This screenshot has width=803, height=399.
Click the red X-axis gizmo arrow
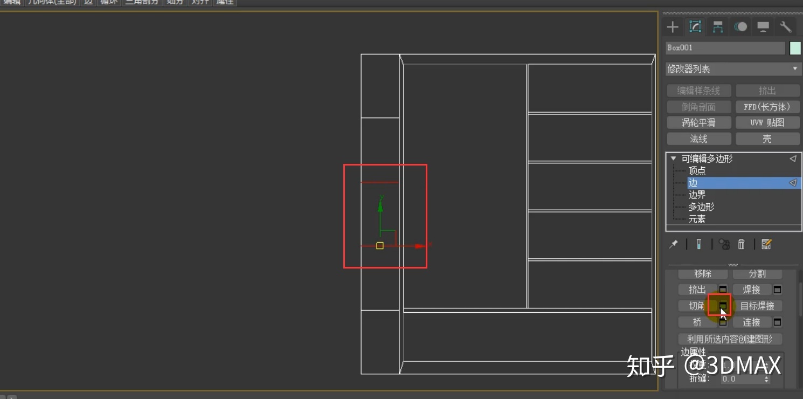(420, 246)
